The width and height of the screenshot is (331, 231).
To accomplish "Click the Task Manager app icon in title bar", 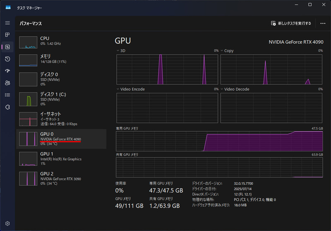I will (8, 7).
